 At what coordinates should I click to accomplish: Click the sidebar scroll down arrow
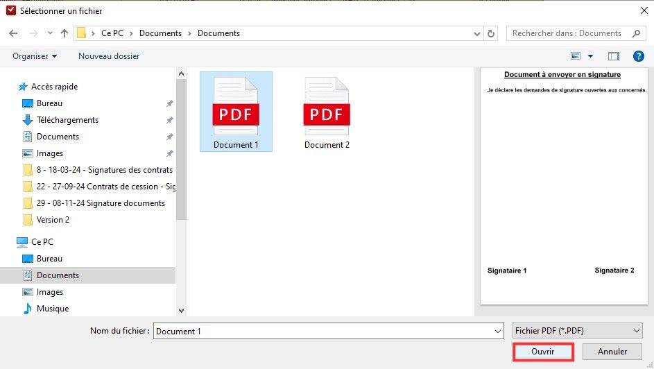181,311
